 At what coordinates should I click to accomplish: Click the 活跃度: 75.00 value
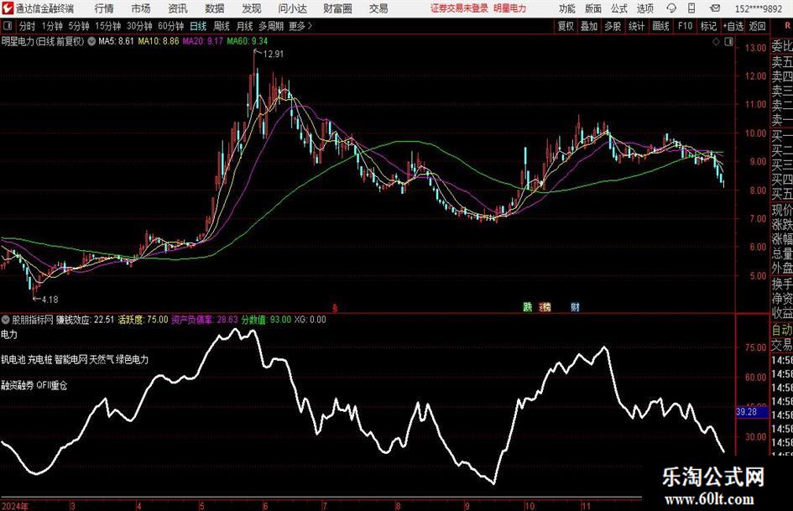click(143, 319)
